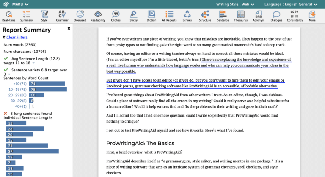The image size is (325, 177).
Task: Click the Sentences by Word Count label
Action: point(26,78)
